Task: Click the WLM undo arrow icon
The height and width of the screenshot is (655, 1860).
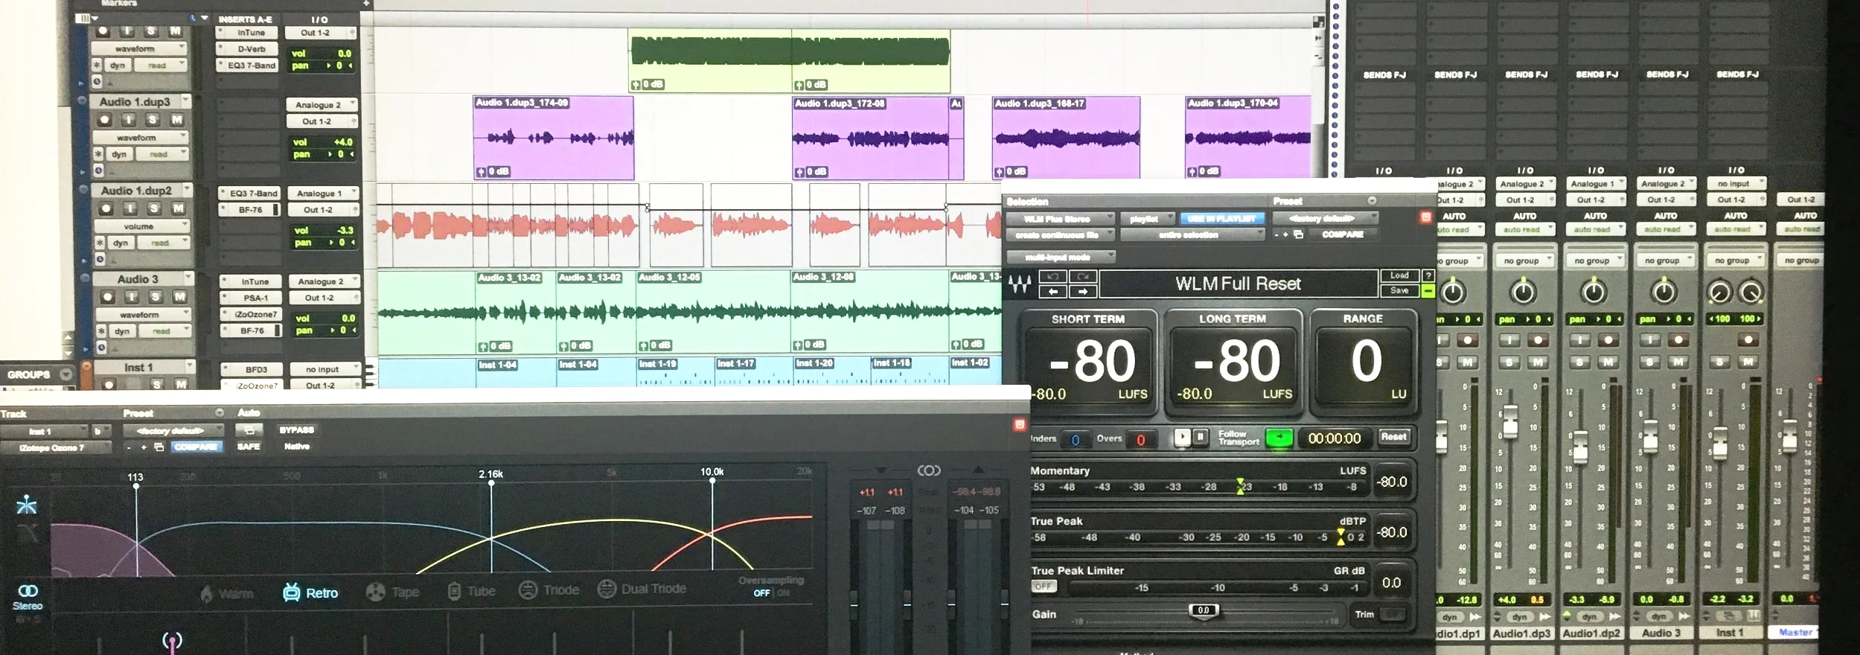Action: coord(1053,276)
